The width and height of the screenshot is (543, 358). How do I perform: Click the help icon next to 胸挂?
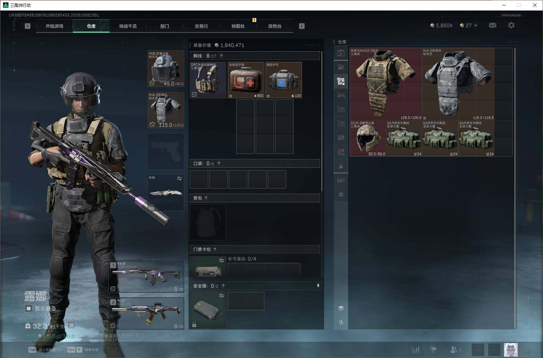[221, 56]
